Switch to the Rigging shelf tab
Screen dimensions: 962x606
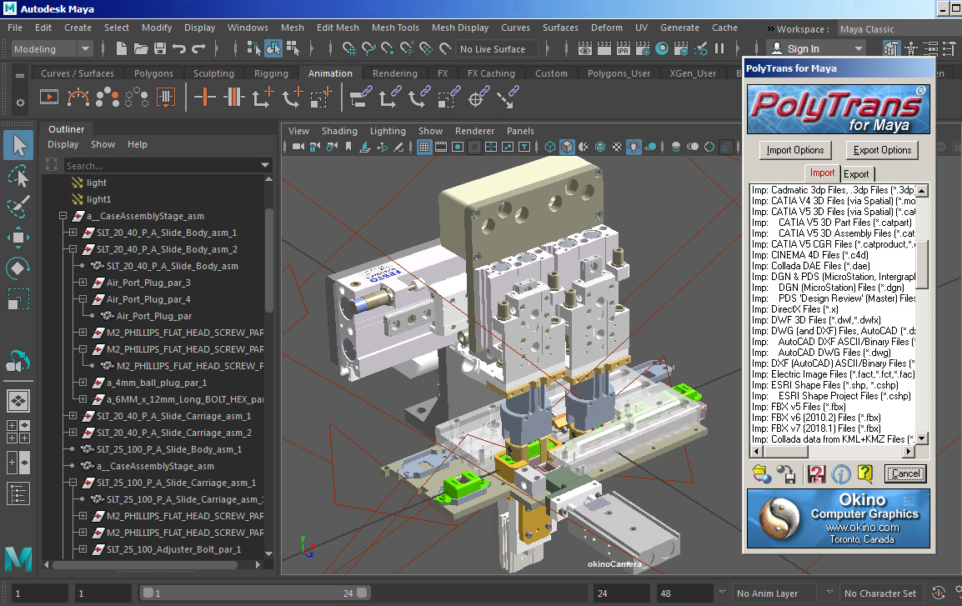point(271,73)
